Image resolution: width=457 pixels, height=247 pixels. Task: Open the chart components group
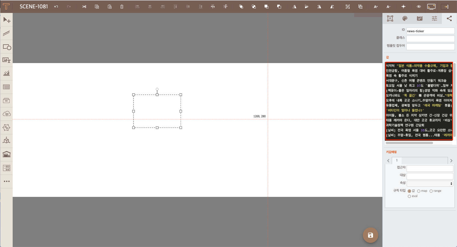click(x=7, y=74)
